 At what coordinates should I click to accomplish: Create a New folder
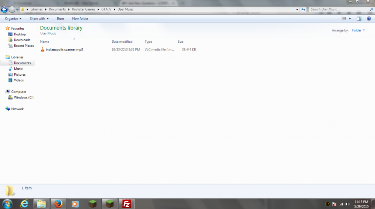click(80, 19)
